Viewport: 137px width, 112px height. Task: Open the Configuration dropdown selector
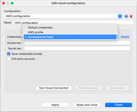pos(63,16)
